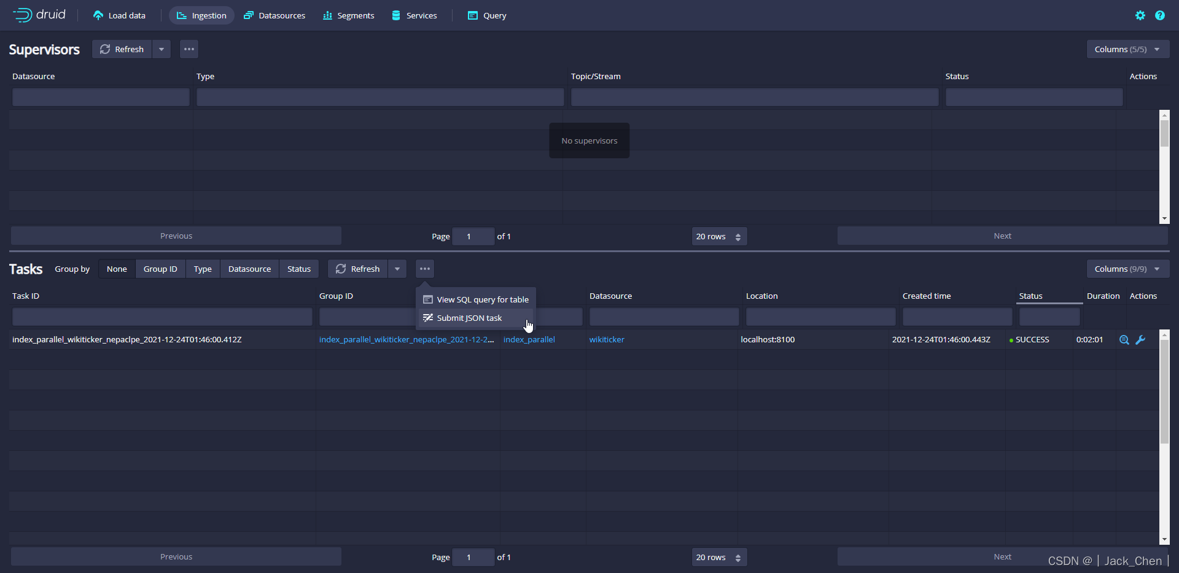Click Supervisors Previous page button
Viewport: 1179px width, 573px height.
point(176,236)
